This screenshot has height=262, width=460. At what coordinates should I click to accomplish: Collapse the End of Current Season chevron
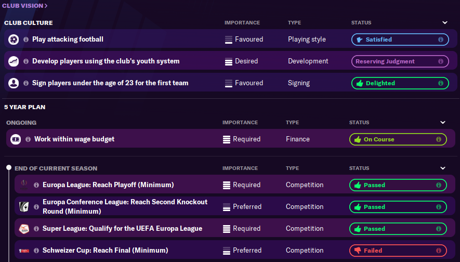[443, 168]
